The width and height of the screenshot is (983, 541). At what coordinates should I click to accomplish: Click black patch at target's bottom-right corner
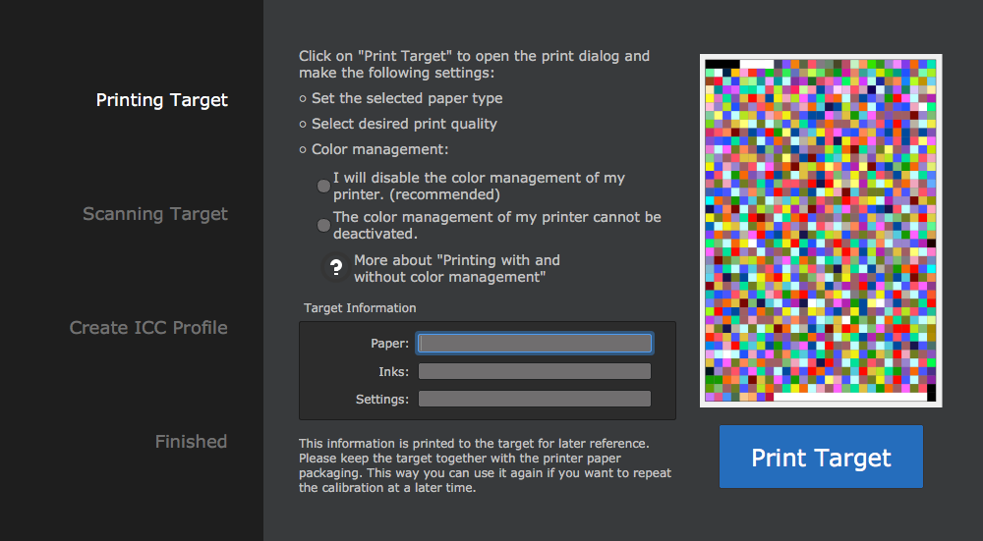[931, 393]
